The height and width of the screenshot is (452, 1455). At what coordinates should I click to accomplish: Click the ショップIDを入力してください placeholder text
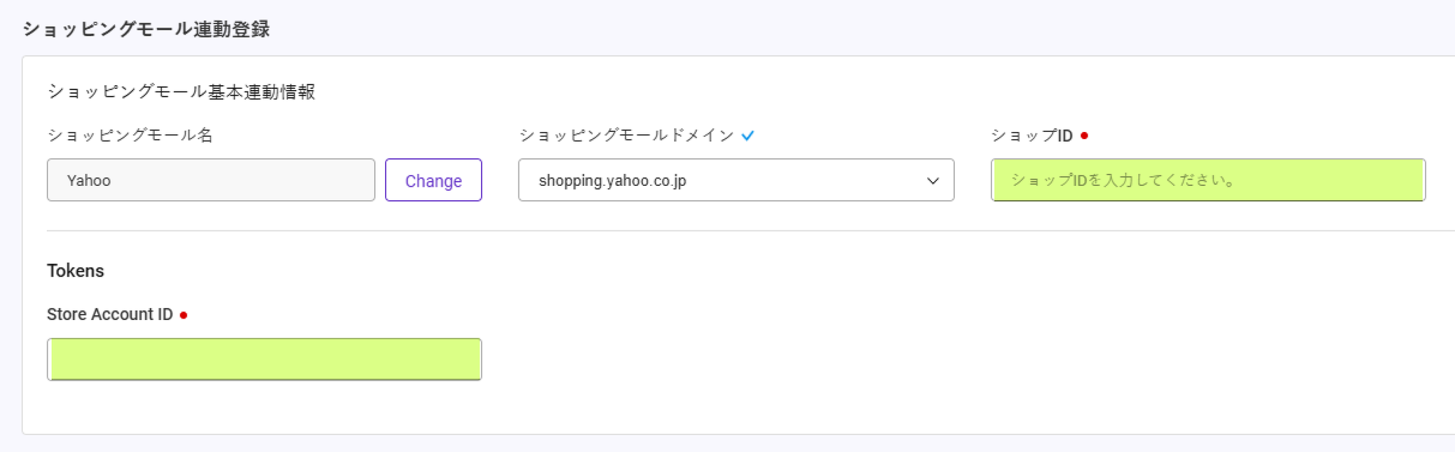tap(1123, 180)
